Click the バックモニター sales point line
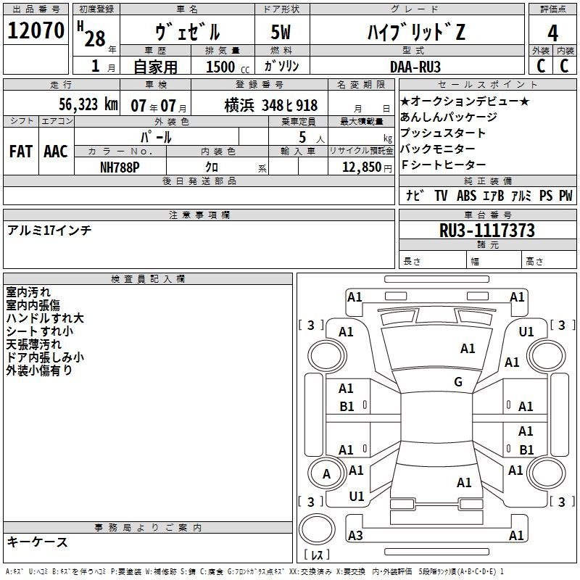This screenshot has width=580, height=580. click(443, 149)
